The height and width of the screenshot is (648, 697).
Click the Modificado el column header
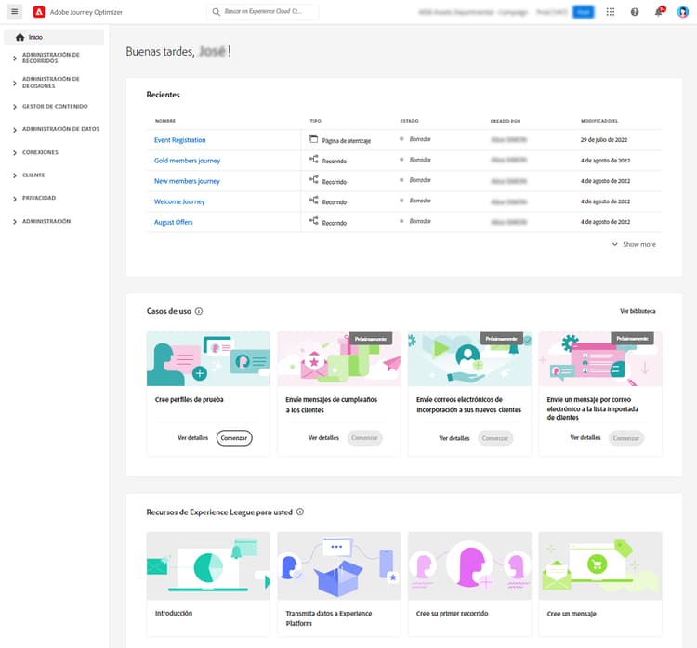point(599,121)
